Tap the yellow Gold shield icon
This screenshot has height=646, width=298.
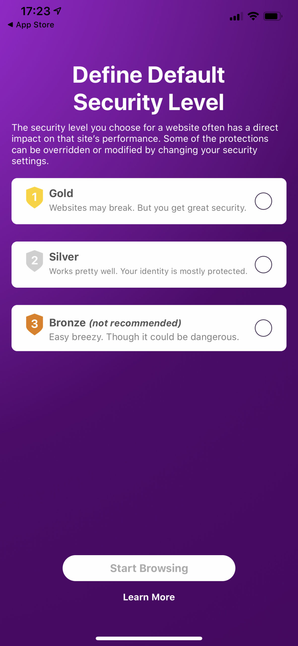click(35, 197)
